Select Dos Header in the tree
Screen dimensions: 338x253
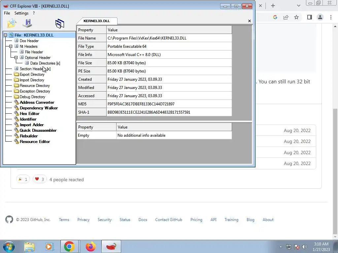pos(29,41)
